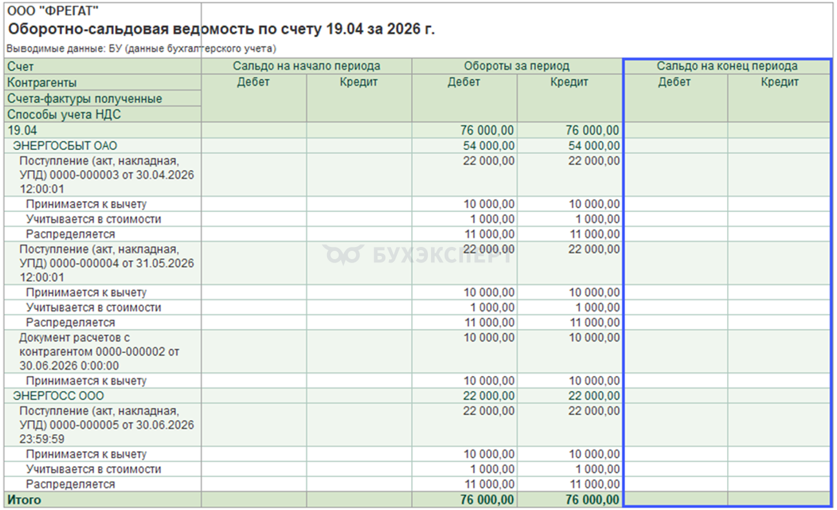This screenshot has height=510, width=837.
Task: Click the report title for account 19.04
Action: coord(222,30)
